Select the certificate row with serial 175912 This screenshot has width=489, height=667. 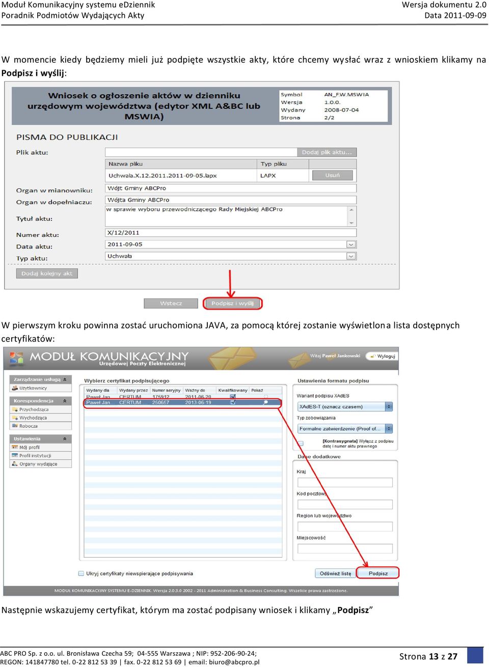[182, 397]
